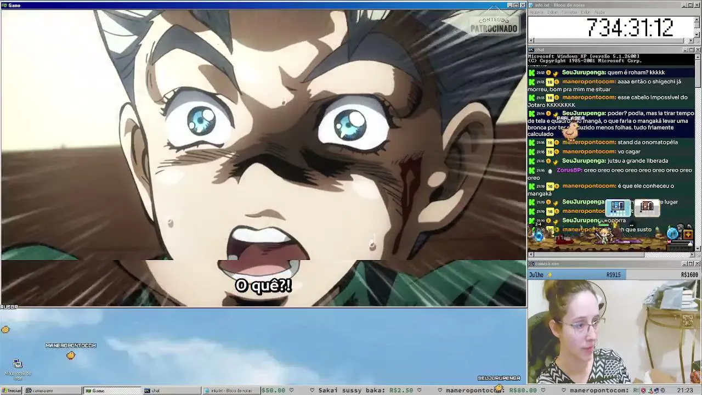
Task: Click the R$915 goal amount in camera window
Action: [613, 275]
